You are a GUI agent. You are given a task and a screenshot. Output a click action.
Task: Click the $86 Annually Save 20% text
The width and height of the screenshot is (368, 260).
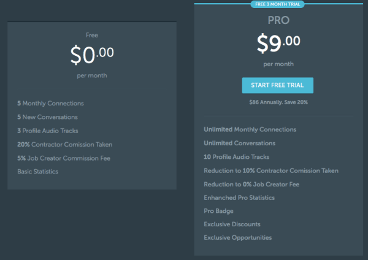click(278, 102)
